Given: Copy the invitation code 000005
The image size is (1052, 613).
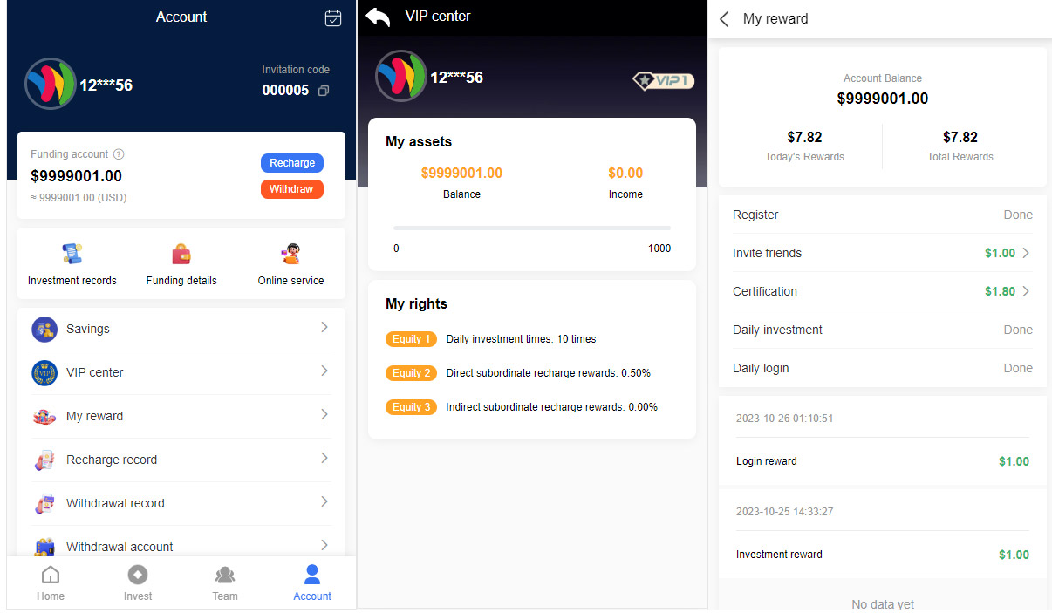Looking at the screenshot, I should 324,91.
